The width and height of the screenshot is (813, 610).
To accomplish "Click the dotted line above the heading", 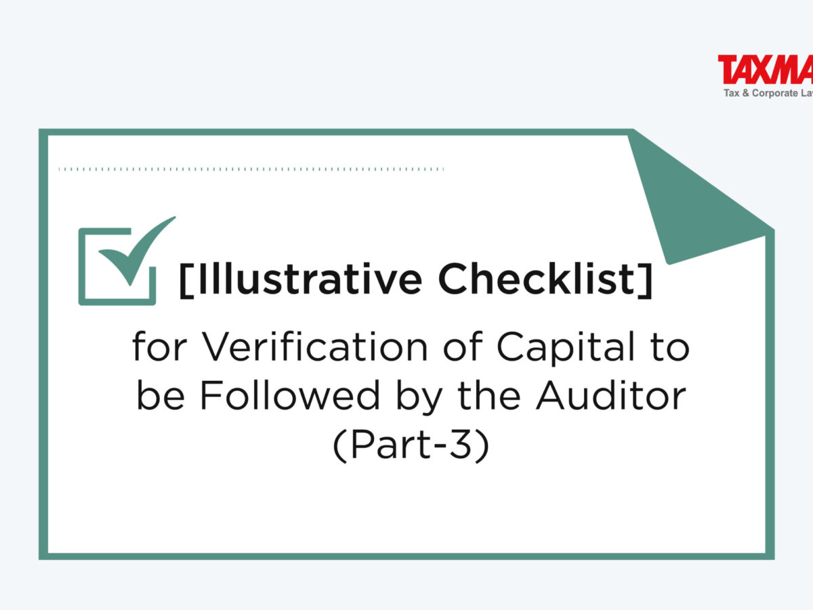I will click(x=251, y=169).
